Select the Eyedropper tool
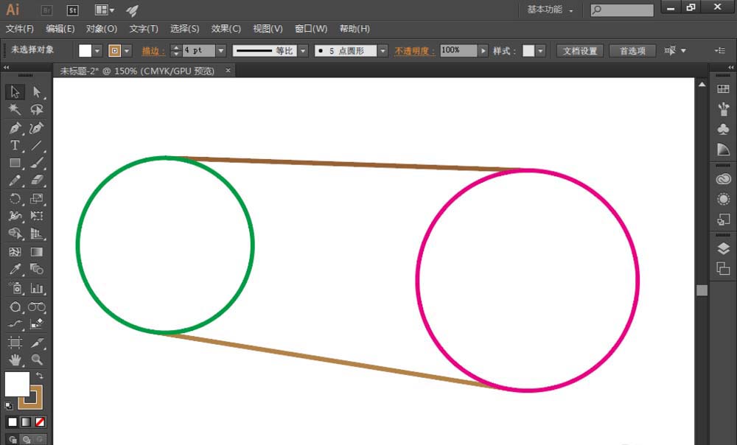 tap(15, 269)
